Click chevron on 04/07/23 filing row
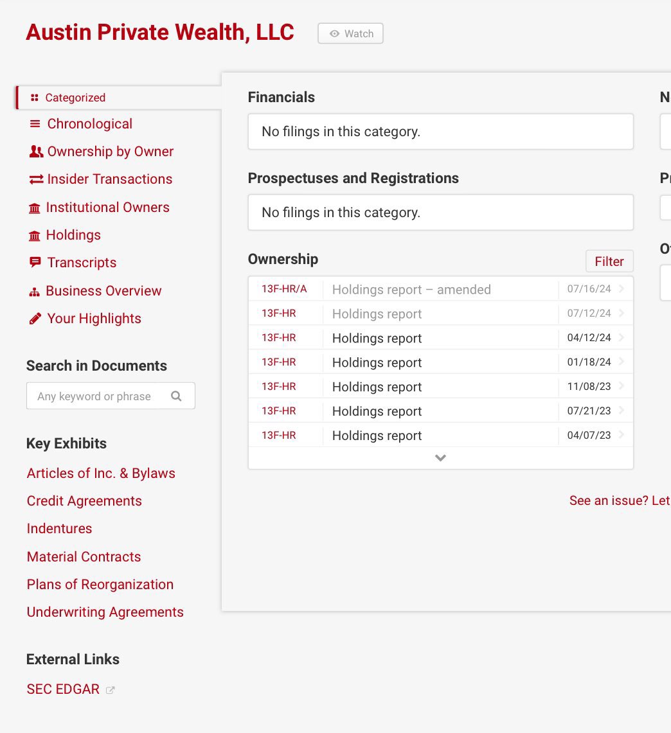The image size is (671, 733). pyautogui.click(x=622, y=435)
